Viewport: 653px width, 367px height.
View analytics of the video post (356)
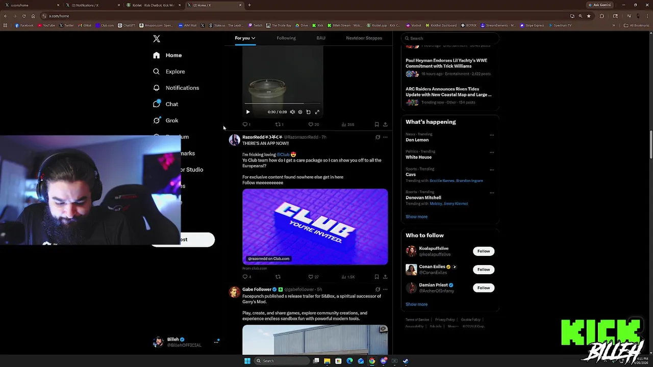tap(347, 124)
